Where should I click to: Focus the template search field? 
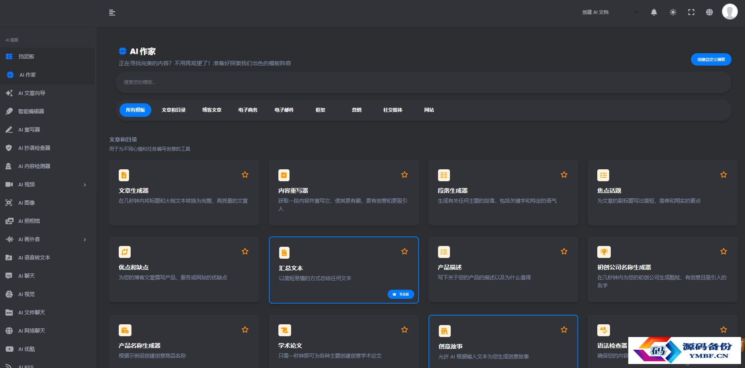(x=423, y=82)
